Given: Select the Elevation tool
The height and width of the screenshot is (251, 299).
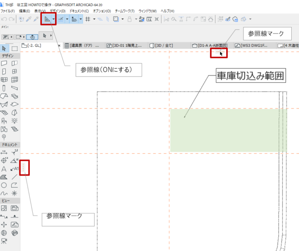Looking at the screenshot, I should [14, 216].
